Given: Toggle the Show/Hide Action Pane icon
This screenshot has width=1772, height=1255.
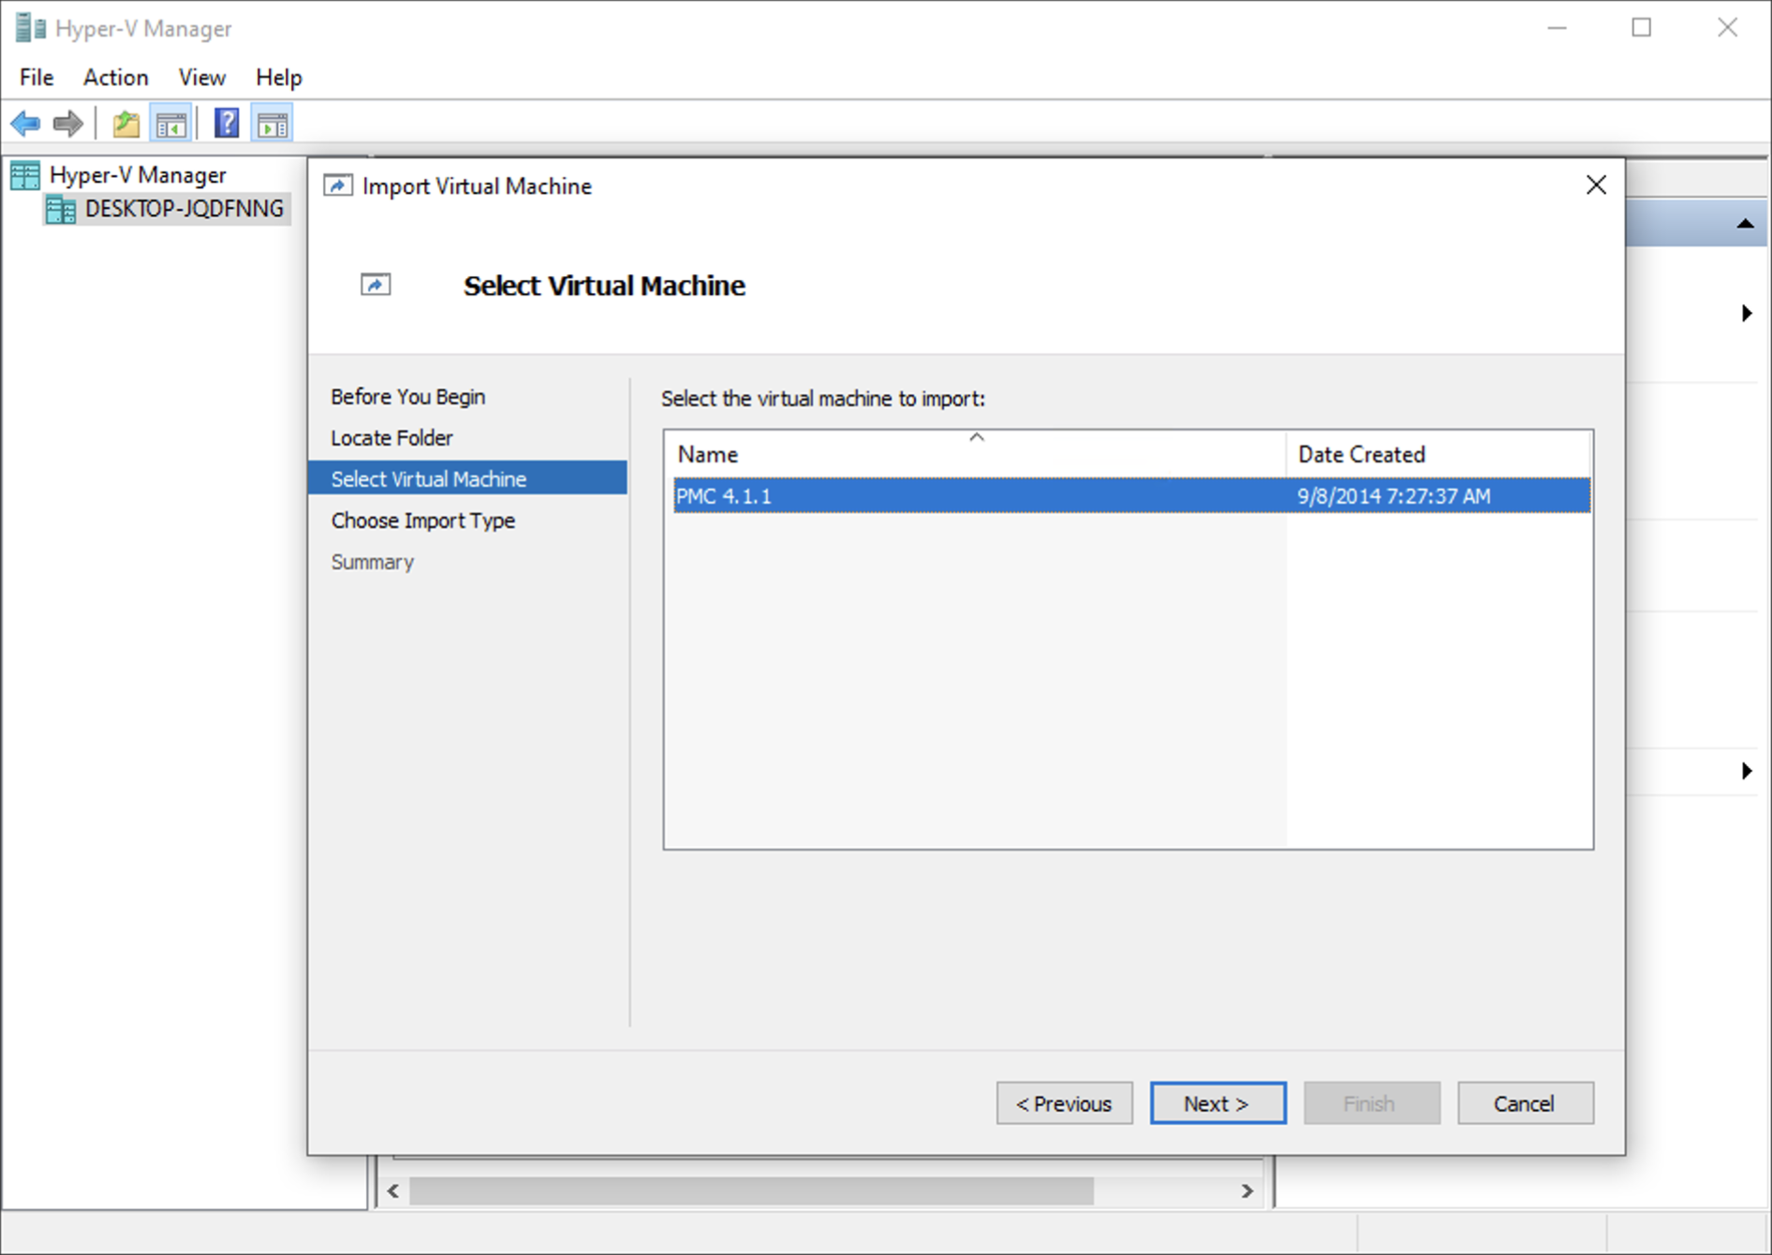Looking at the screenshot, I should 273,124.
